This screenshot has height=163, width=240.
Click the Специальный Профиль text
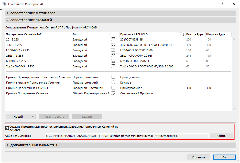[x=136, y=93]
